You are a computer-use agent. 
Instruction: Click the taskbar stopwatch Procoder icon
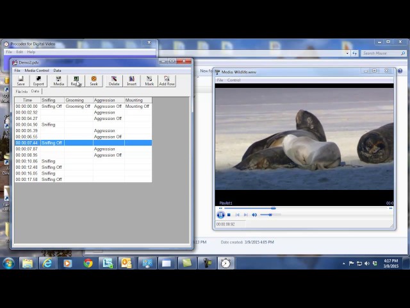tap(225, 263)
